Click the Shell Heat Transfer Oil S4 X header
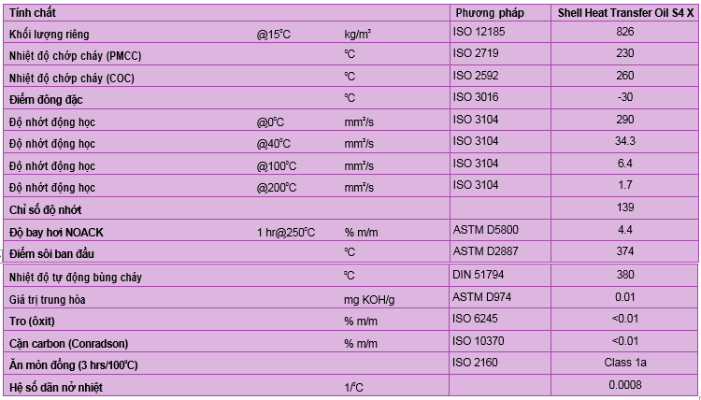 coord(625,13)
